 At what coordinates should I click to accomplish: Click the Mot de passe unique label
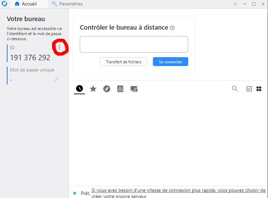click(32, 70)
